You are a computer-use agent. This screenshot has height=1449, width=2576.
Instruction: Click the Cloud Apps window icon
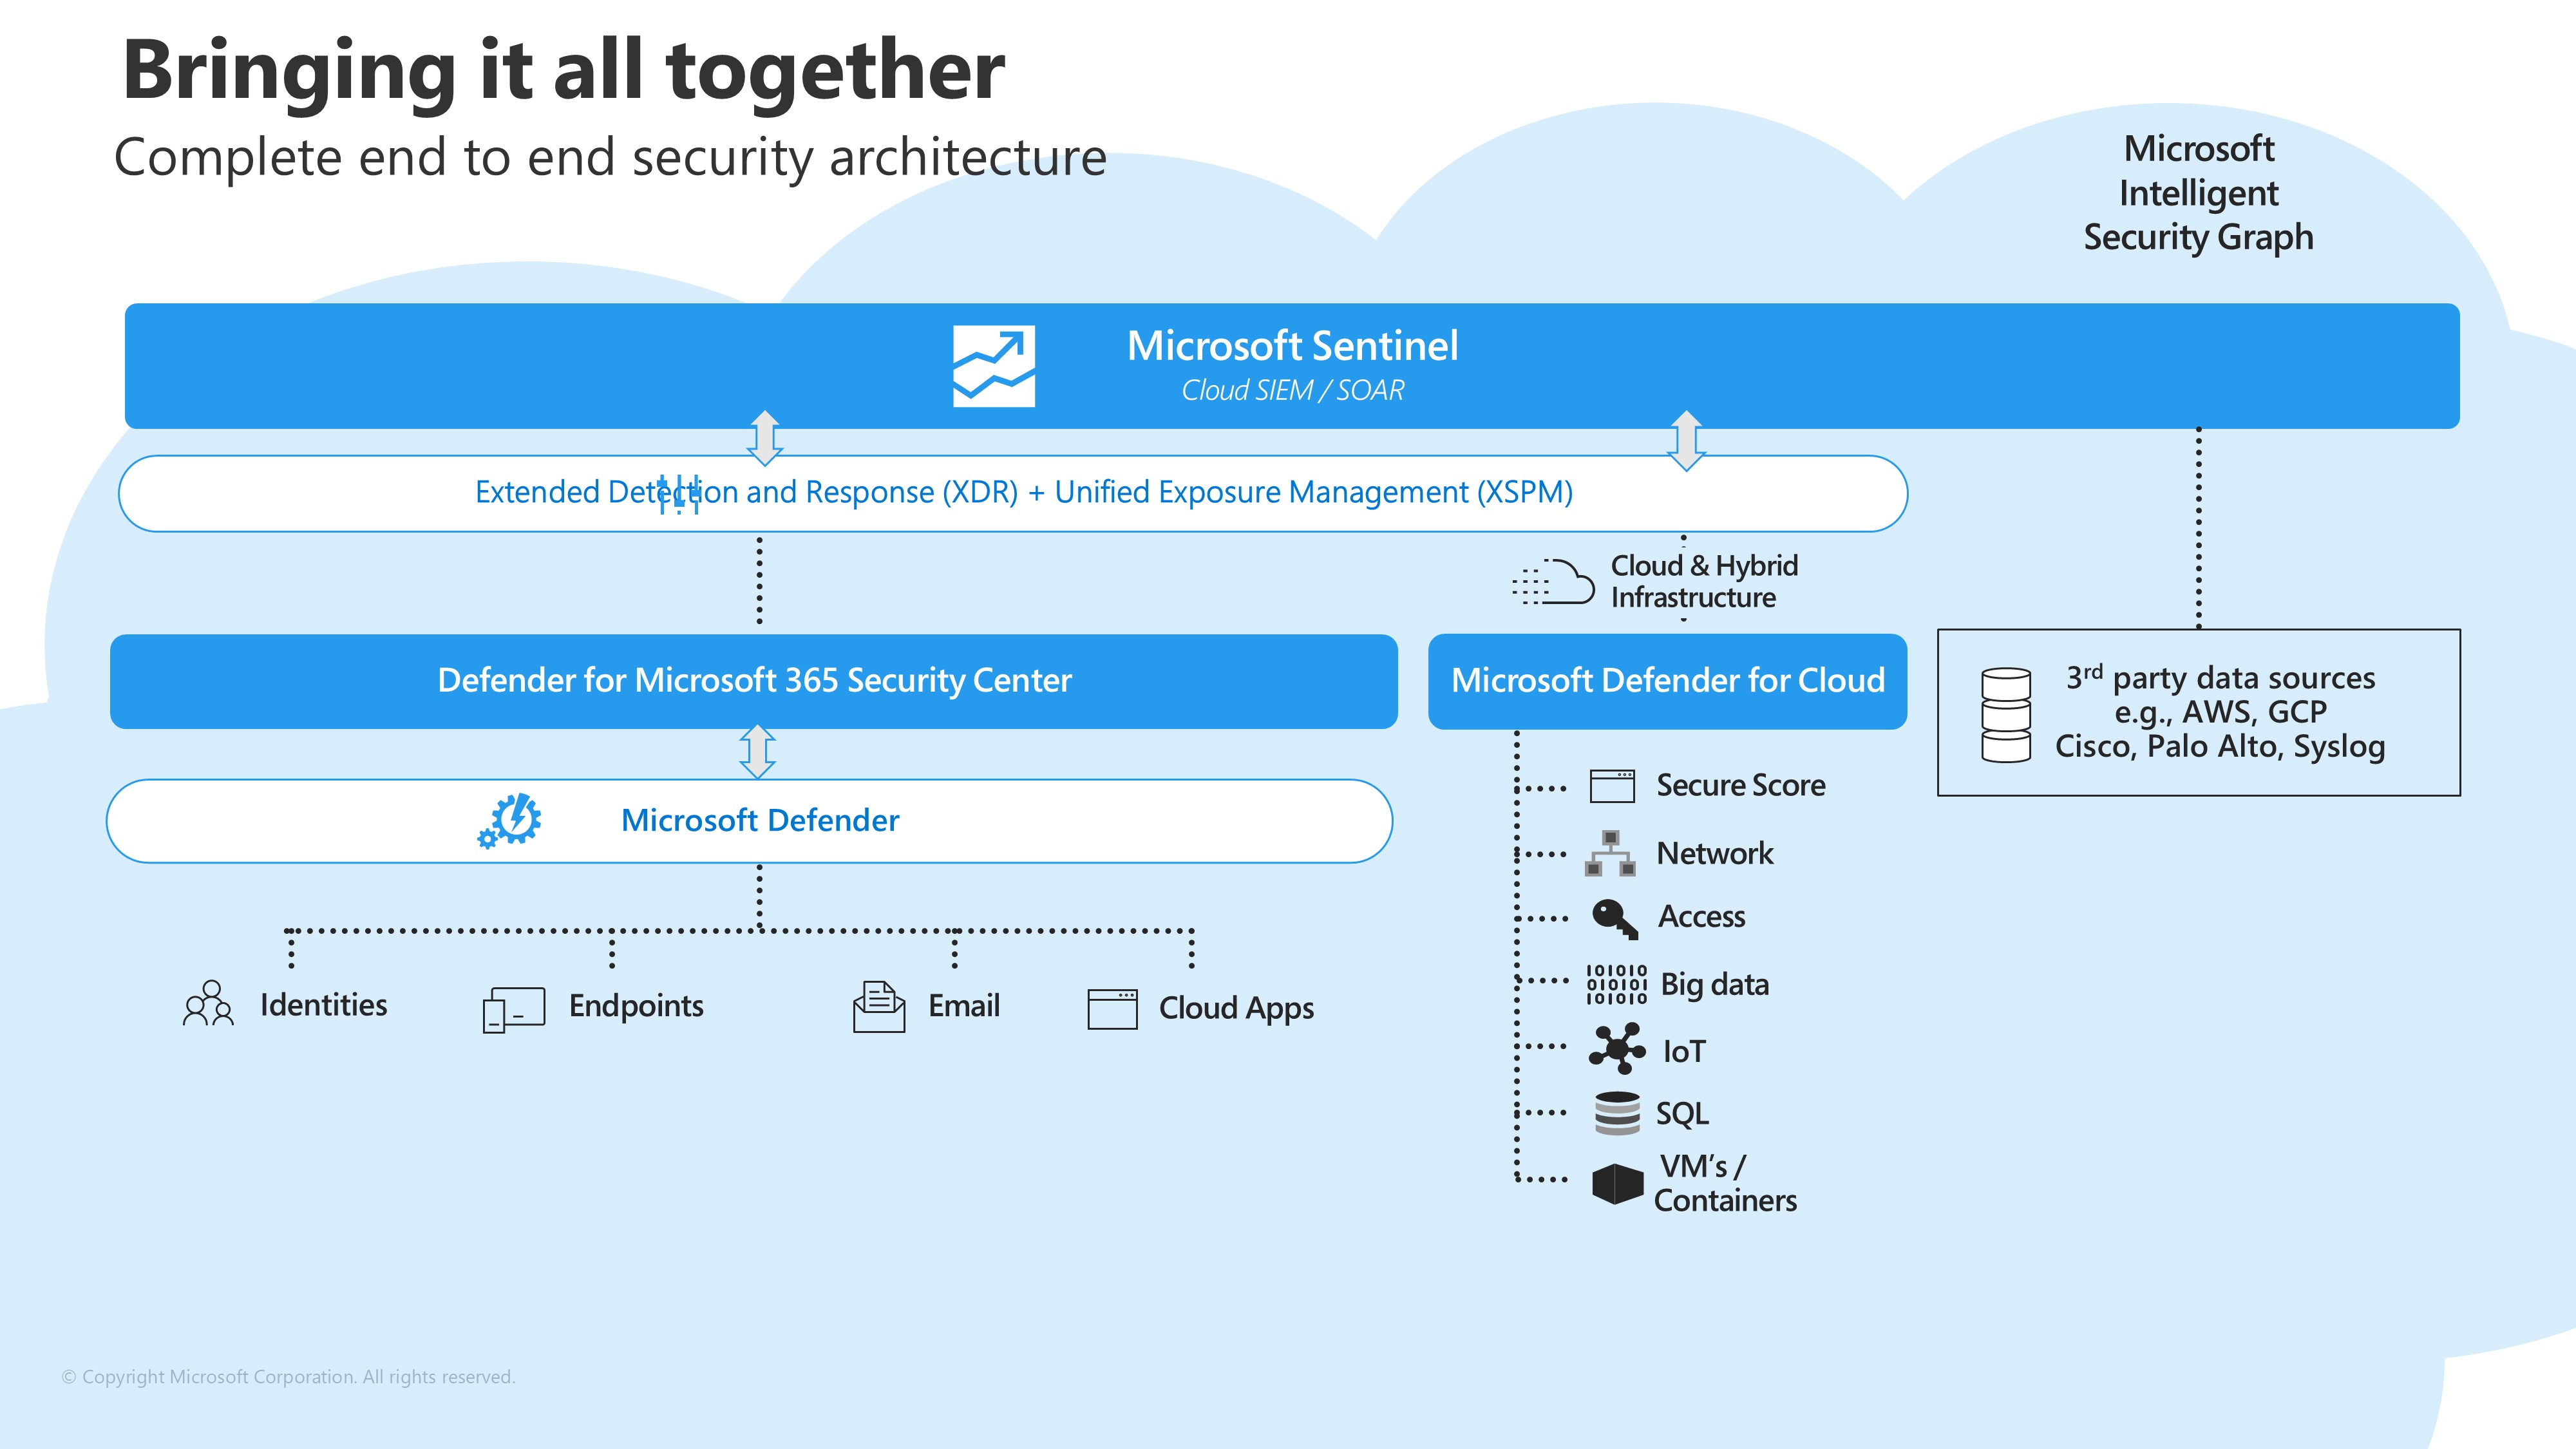pos(1112,1008)
